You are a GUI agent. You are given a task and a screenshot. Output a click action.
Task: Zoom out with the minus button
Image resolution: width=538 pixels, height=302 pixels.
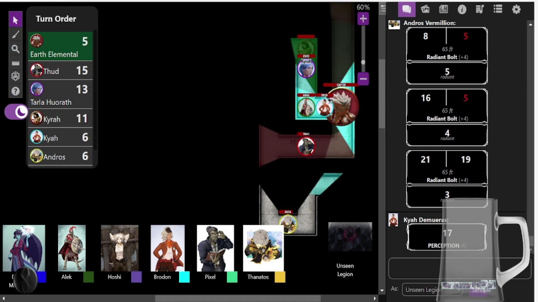[363, 78]
